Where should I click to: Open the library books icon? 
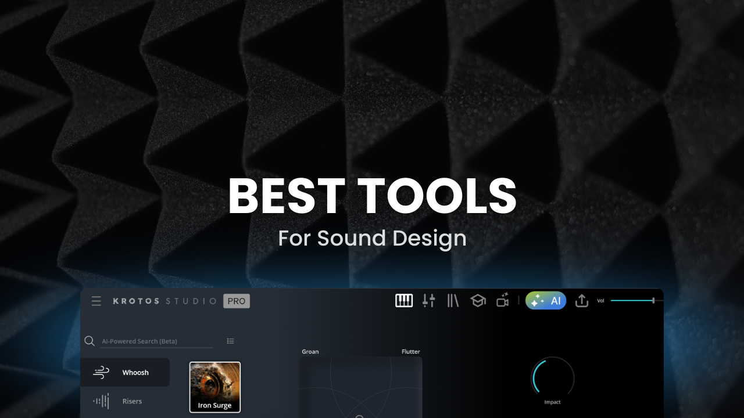coord(453,300)
